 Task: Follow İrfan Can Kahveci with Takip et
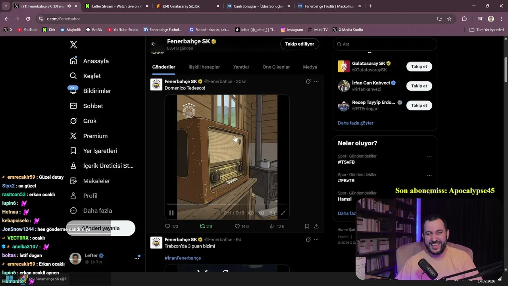[419, 86]
